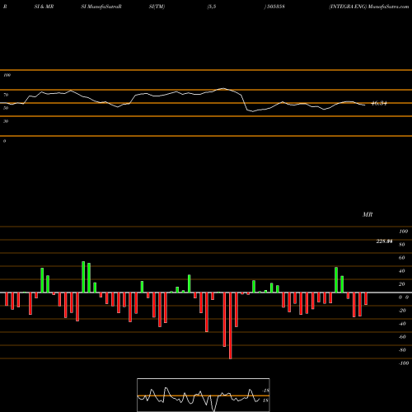
Task: Click the '-80' MR axis label
Action: (x=402, y=350)
